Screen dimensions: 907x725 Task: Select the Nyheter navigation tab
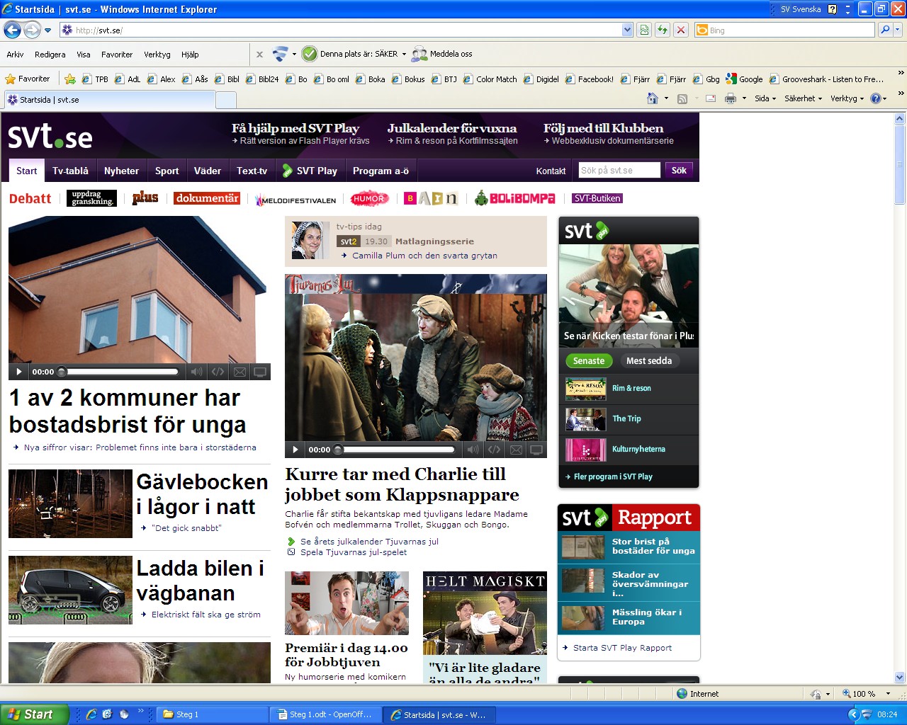click(x=121, y=171)
